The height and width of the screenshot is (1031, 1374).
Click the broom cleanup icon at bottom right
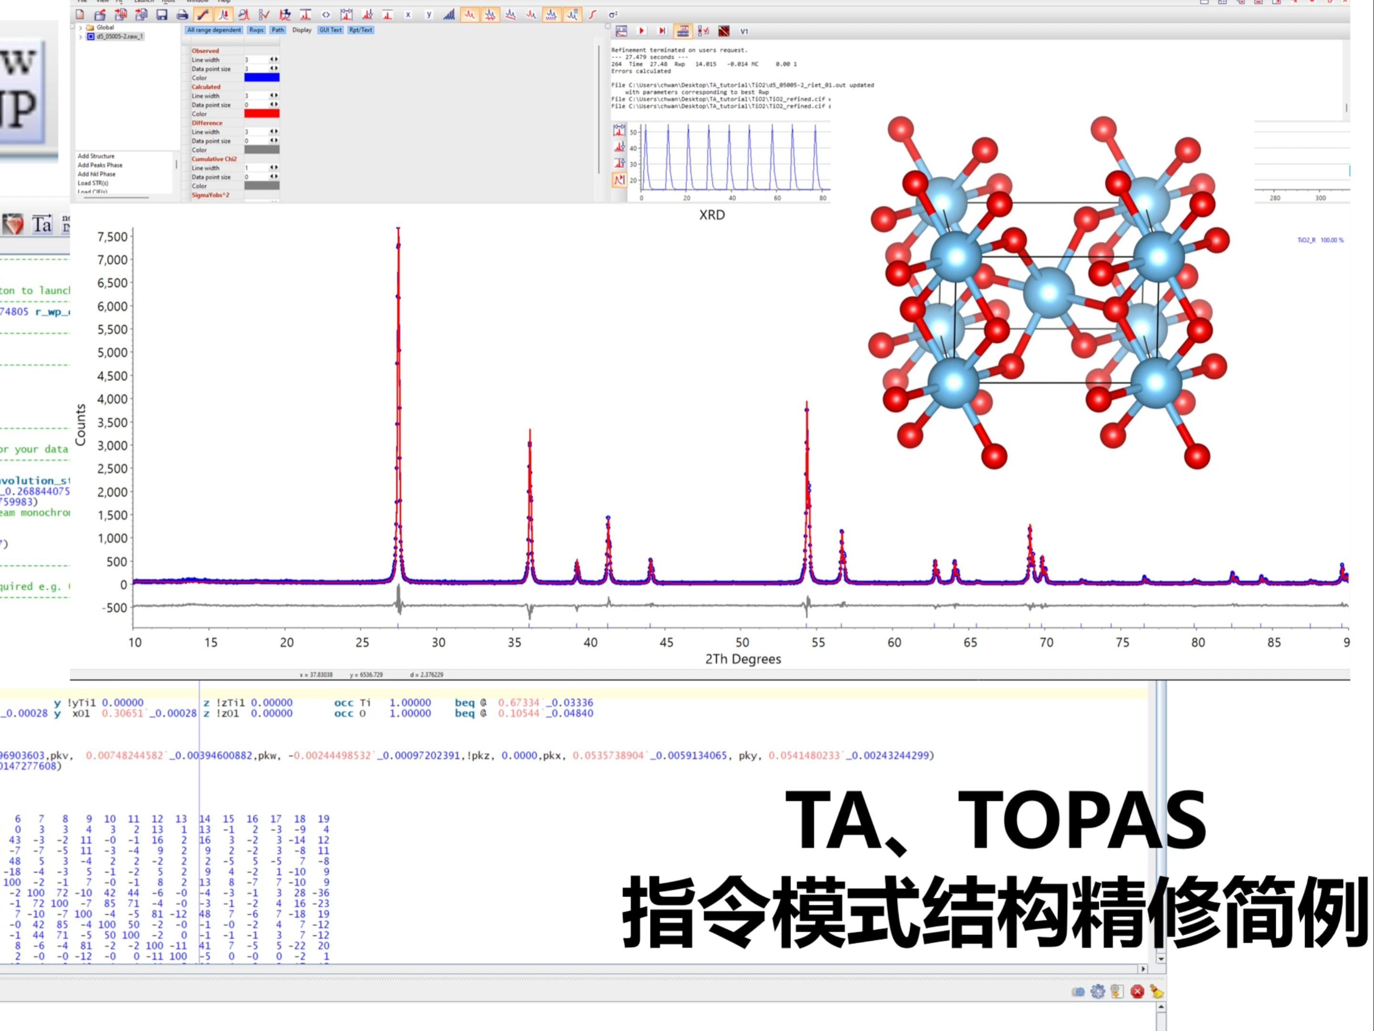tap(1156, 991)
